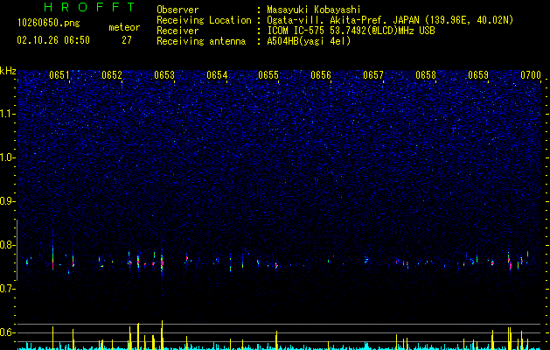This screenshot has height=350, width=550.
Task: Select the A504HB(yagi 4el) antenna text
Action: [x=309, y=41]
